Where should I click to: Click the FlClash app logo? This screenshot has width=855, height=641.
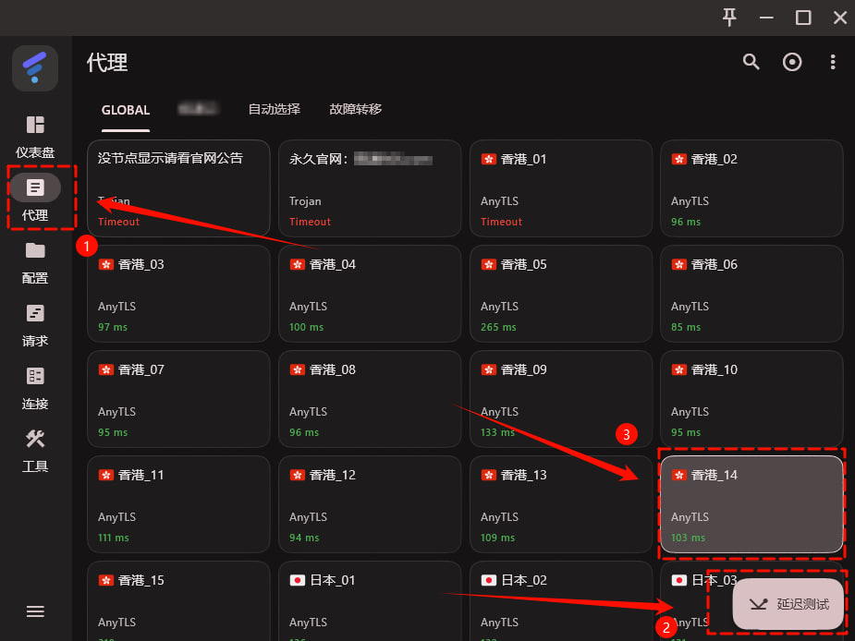(x=35, y=68)
